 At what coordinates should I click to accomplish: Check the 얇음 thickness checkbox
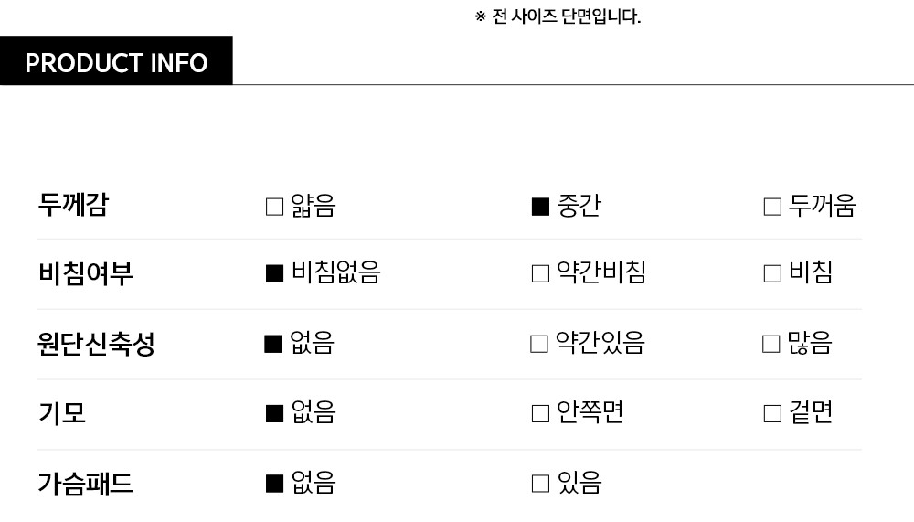pos(274,207)
